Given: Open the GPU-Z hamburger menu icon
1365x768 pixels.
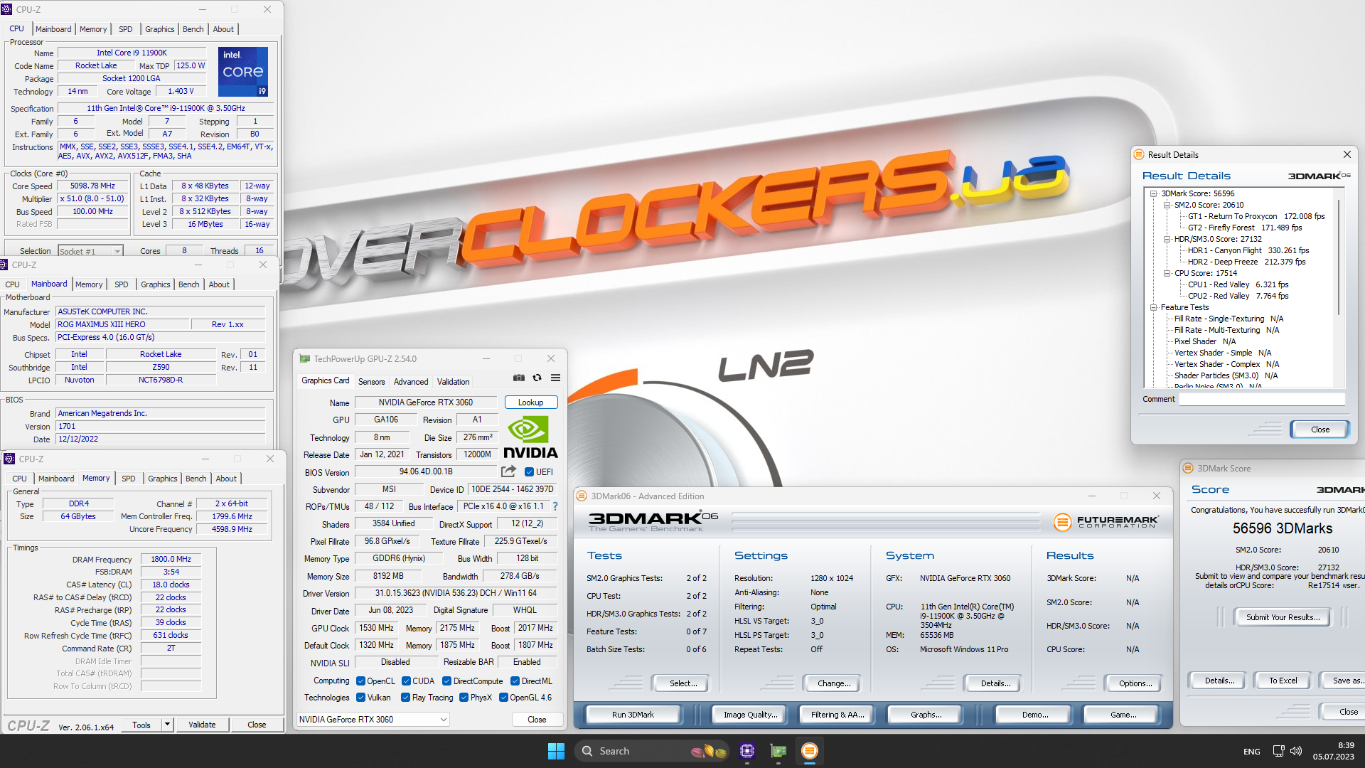Looking at the screenshot, I should tap(556, 378).
